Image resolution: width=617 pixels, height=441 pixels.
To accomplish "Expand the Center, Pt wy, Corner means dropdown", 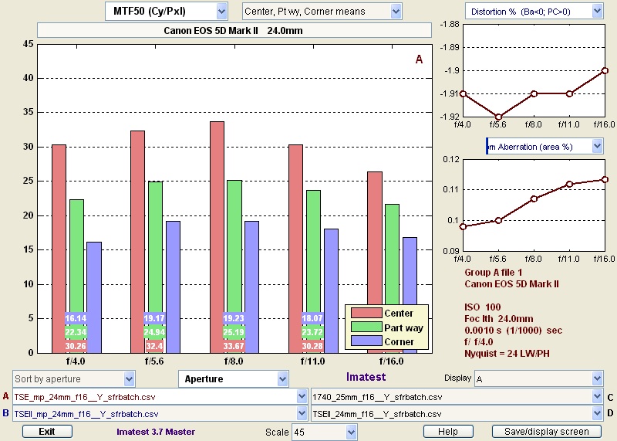I will coord(322,11).
